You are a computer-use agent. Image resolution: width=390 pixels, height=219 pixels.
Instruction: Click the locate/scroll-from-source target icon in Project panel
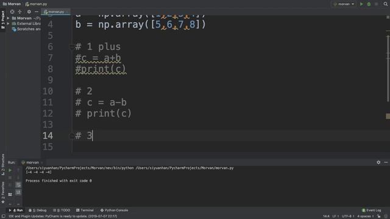(x=12, y=12)
